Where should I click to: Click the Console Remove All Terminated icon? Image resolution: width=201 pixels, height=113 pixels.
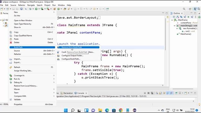(152, 93)
